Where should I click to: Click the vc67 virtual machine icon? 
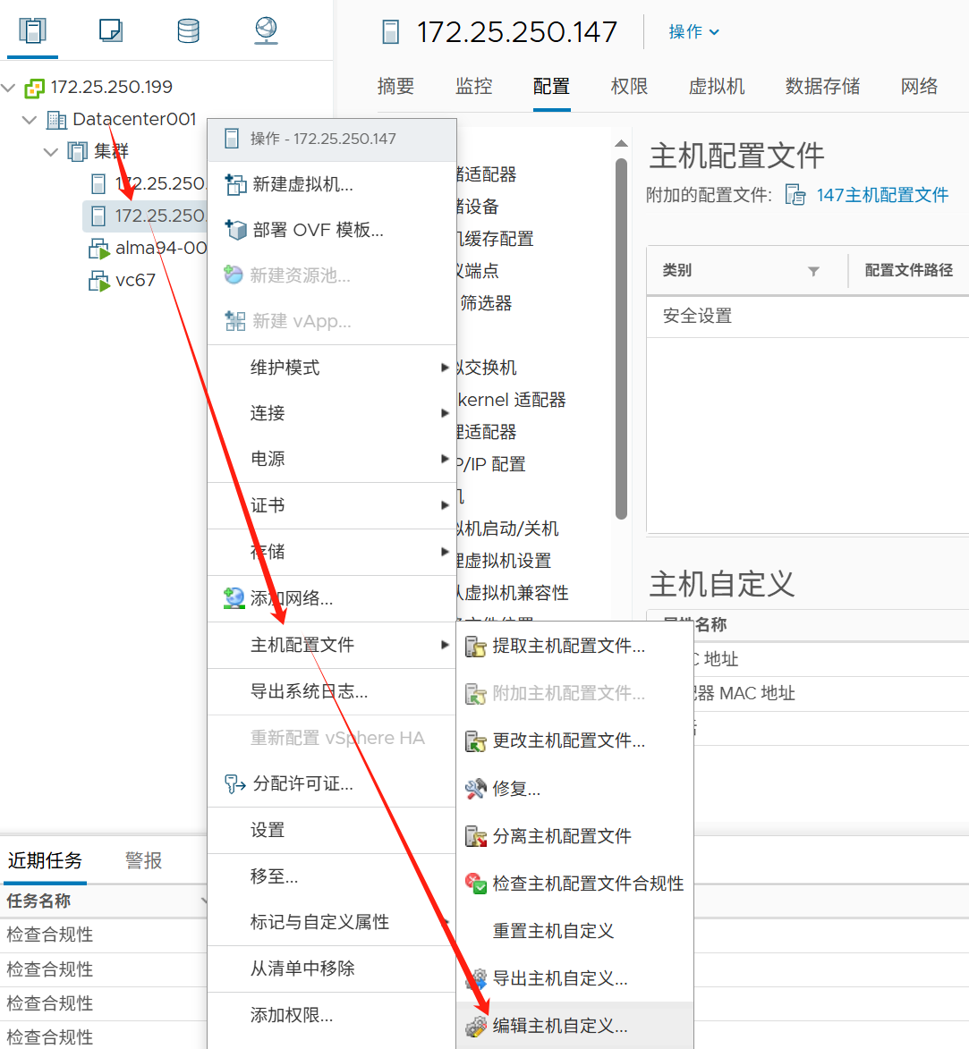[x=99, y=281]
